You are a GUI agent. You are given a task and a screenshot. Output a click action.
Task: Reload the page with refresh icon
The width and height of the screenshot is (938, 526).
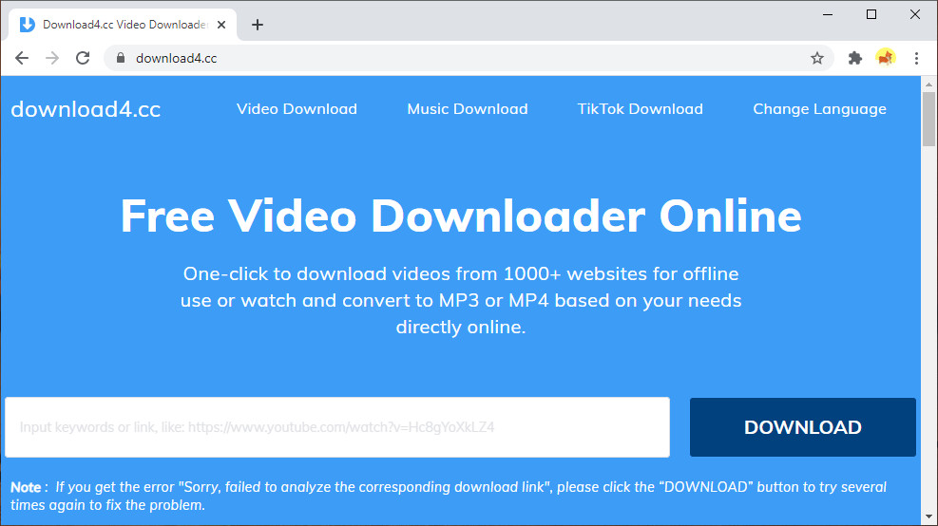pyautogui.click(x=83, y=58)
